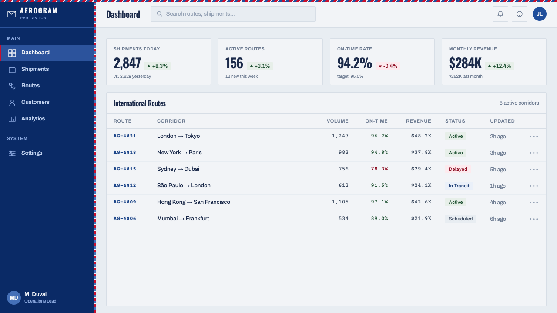Open more actions for route AG-4809
557x313 pixels.
pyautogui.click(x=534, y=203)
